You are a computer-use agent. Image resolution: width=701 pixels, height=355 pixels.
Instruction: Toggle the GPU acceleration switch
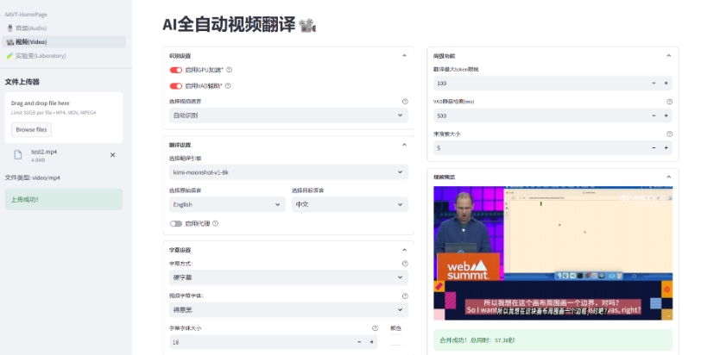point(175,70)
